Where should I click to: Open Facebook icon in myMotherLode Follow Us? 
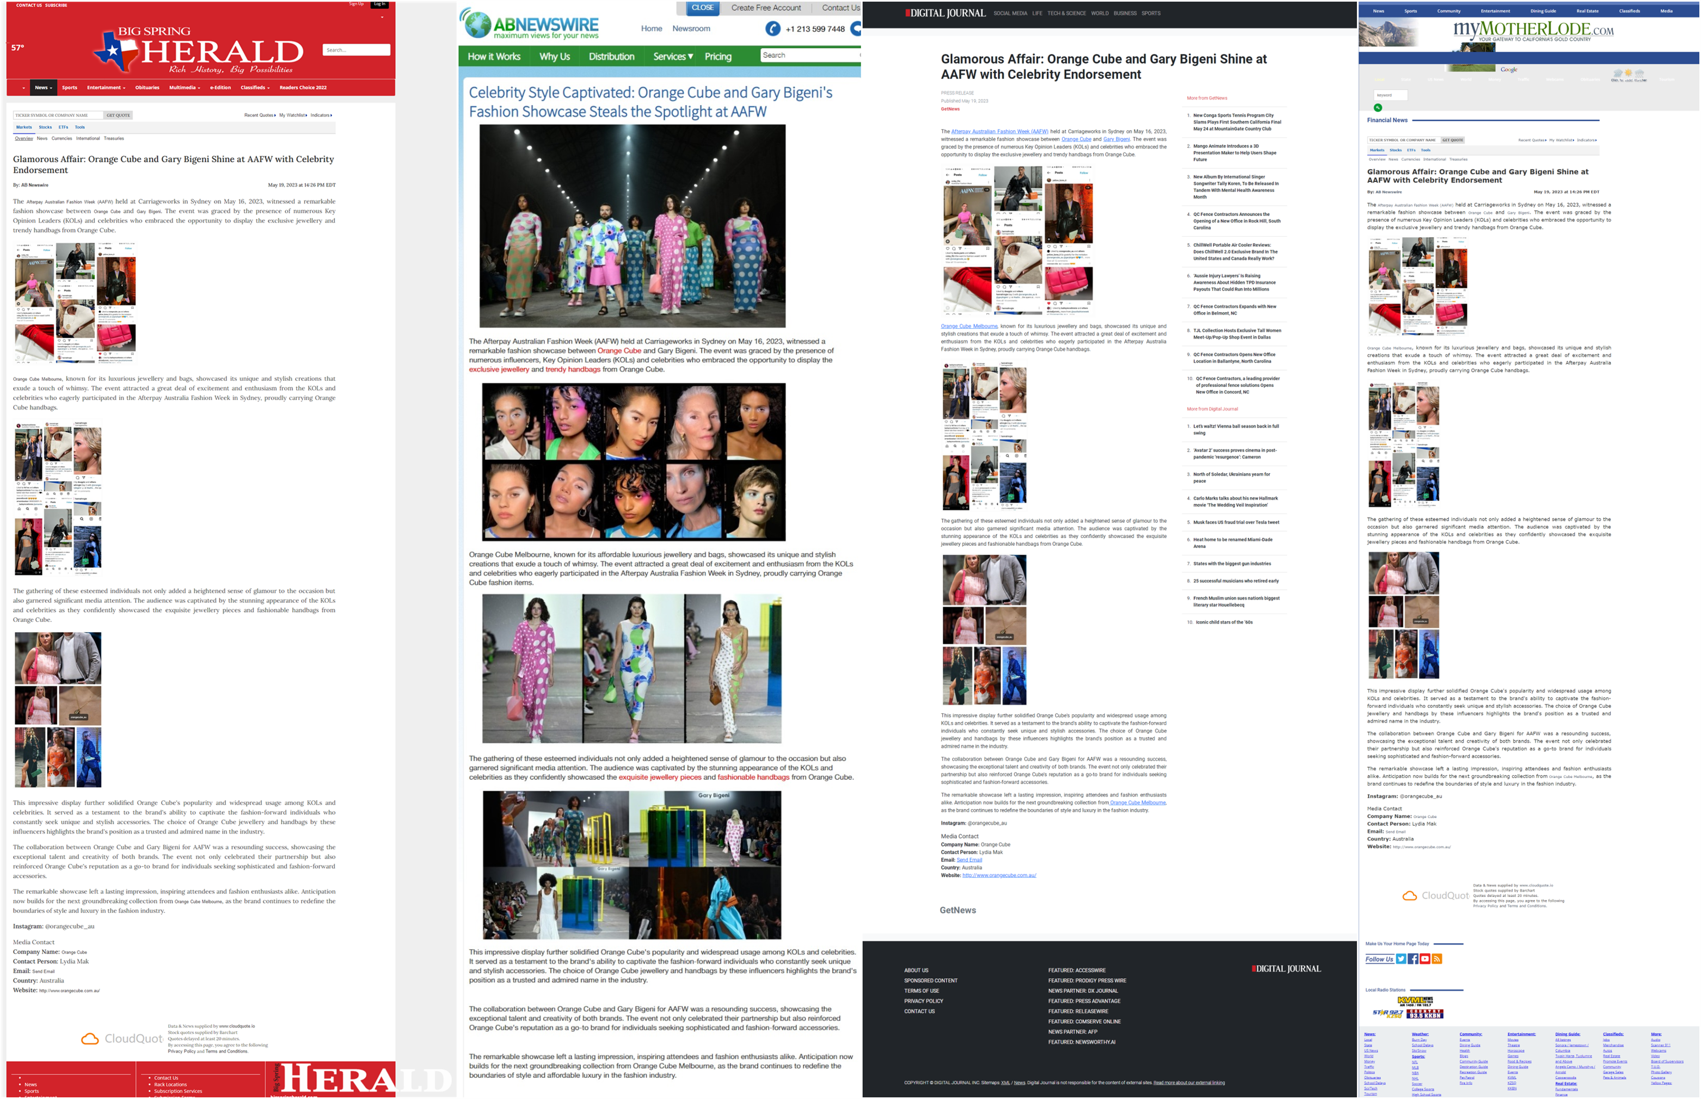click(x=1413, y=959)
